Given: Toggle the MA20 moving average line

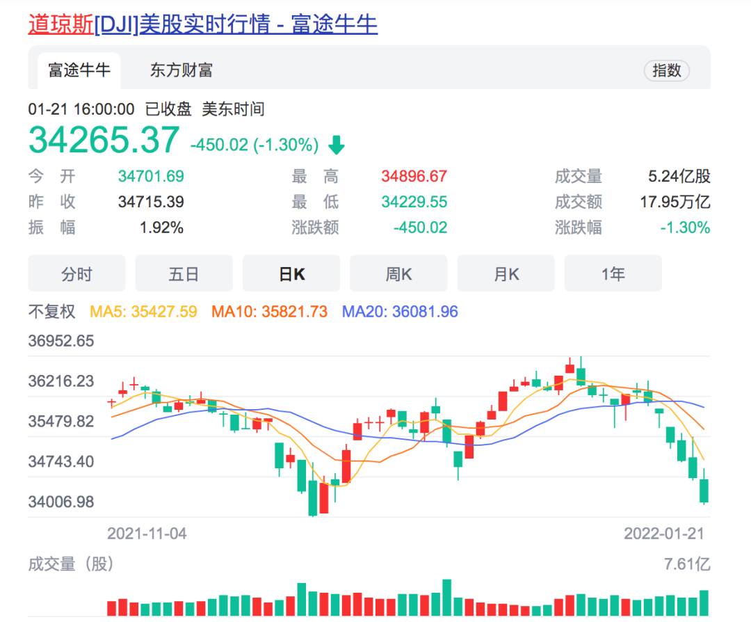Looking at the screenshot, I should (x=400, y=312).
